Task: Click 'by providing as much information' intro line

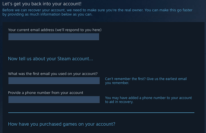Action: tap(47, 14)
